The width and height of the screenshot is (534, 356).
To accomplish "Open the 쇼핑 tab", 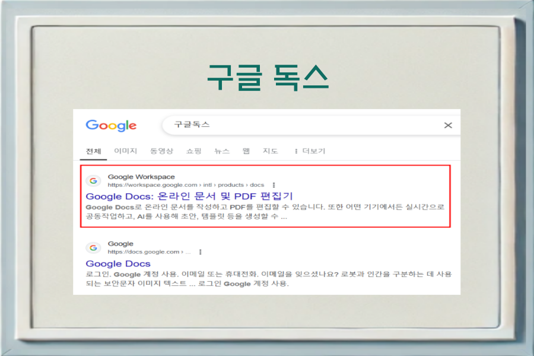I will (x=194, y=151).
